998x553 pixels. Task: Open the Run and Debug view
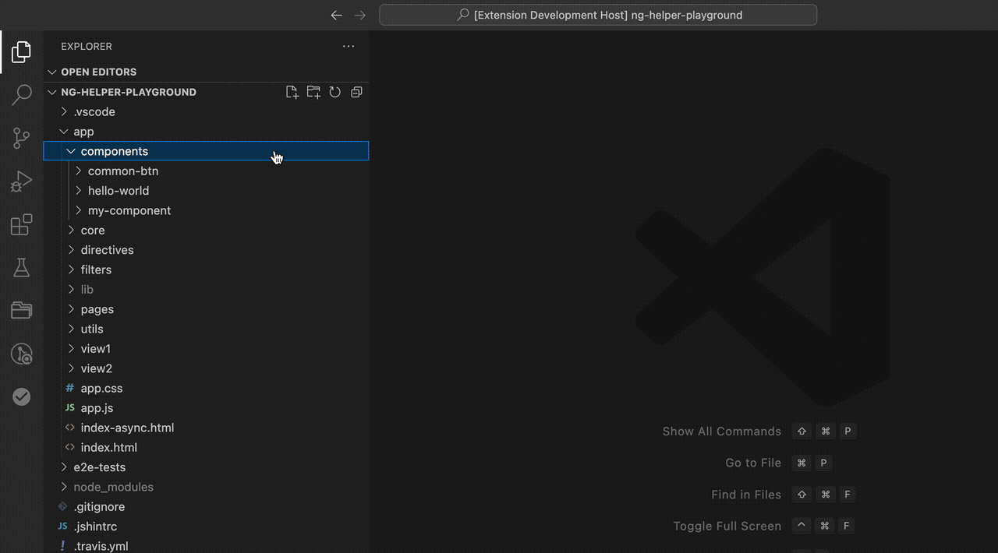pyautogui.click(x=21, y=181)
